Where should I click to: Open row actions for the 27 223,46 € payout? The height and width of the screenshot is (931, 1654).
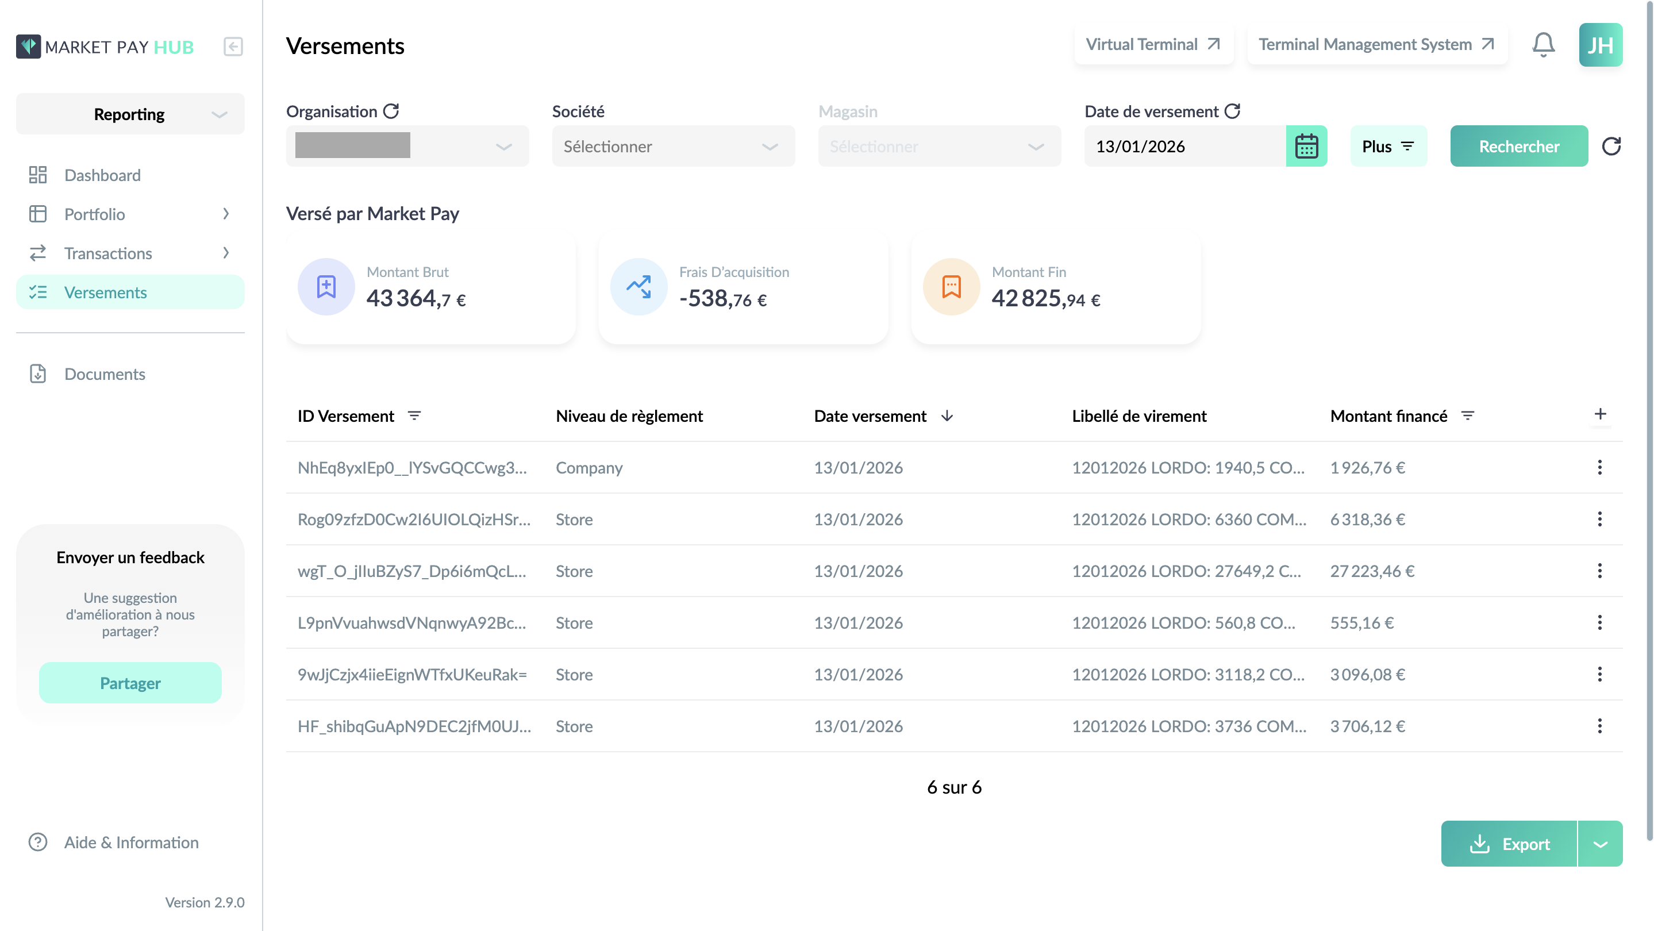click(x=1599, y=571)
